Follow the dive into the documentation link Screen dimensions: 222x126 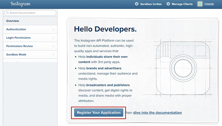(x=158, y=113)
